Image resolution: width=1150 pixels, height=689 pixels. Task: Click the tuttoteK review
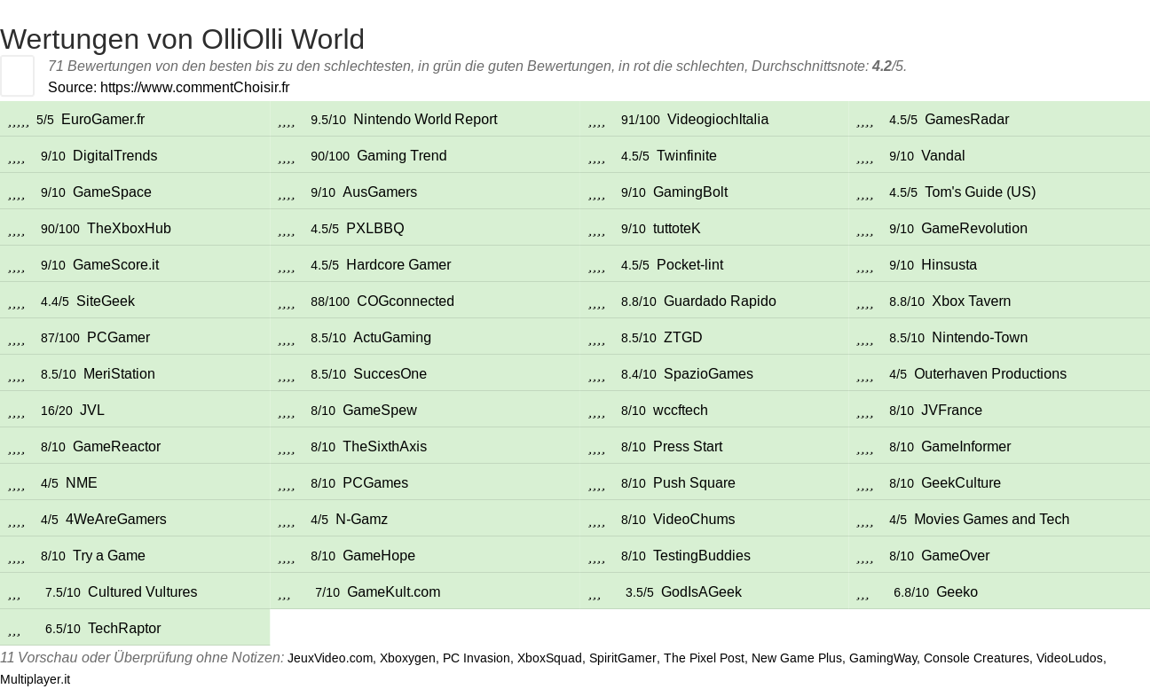[x=676, y=229]
